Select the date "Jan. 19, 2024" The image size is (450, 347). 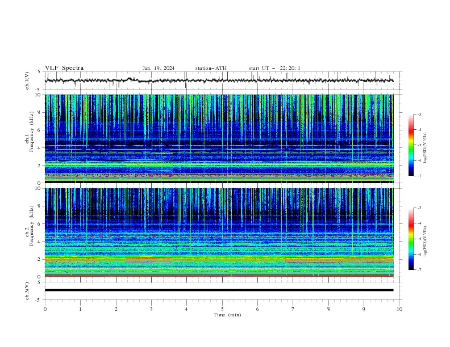click(x=159, y=68)
